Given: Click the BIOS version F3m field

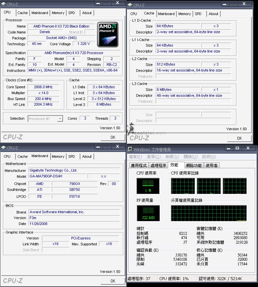Looking at the screenshot, I should 74,218.
